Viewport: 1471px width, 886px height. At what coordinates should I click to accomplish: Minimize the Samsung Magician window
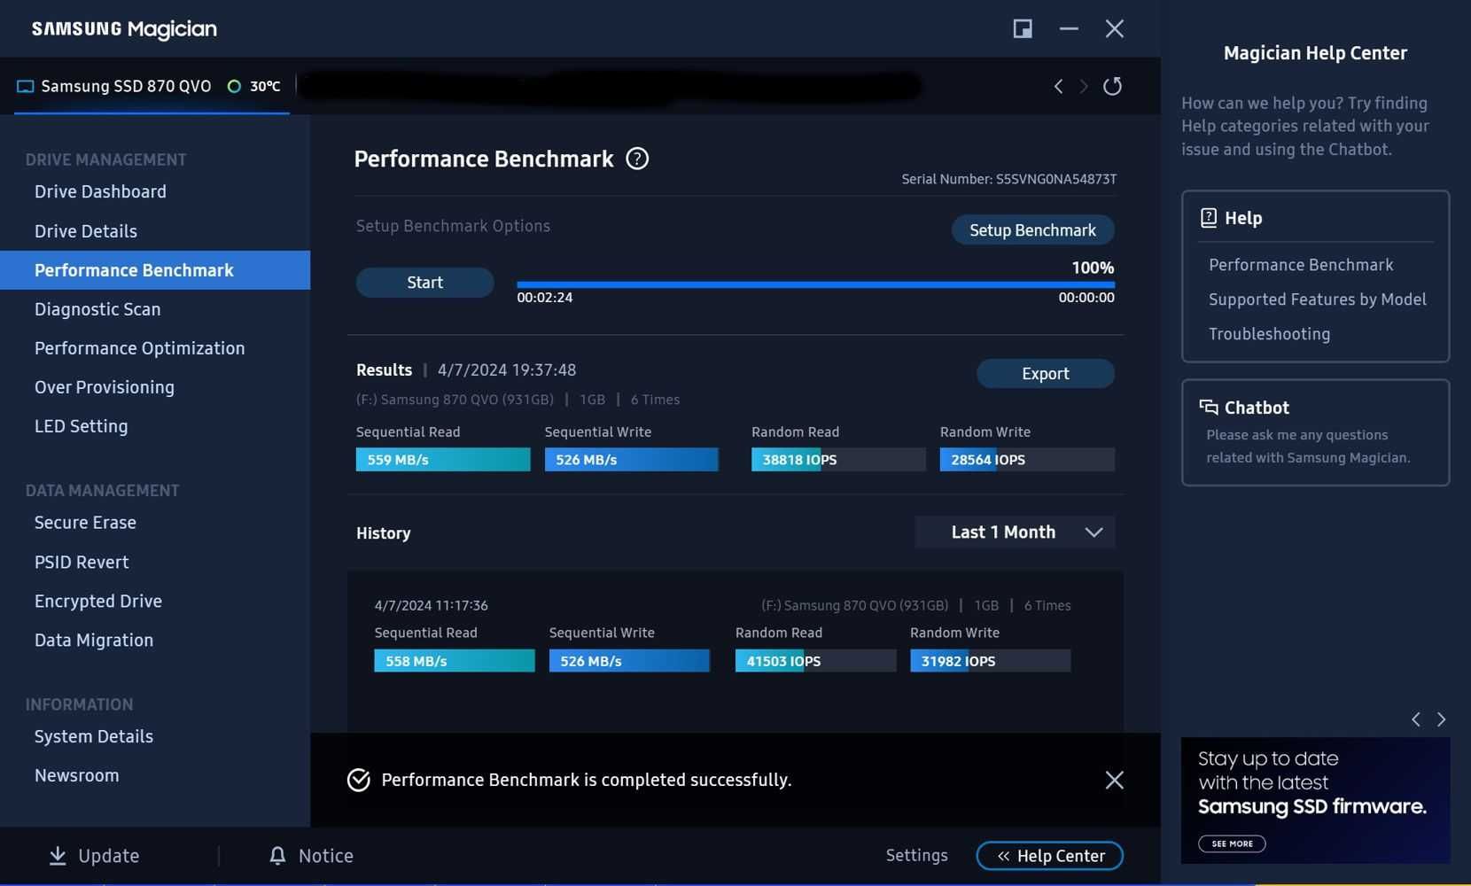tap(1069, 28)
